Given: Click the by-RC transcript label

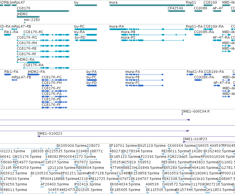Looking at the screenshot, I should (x=79, y=26).
